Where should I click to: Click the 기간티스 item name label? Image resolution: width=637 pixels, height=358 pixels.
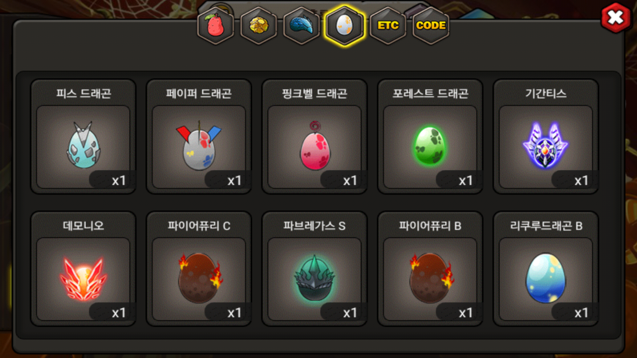[546, 93]
